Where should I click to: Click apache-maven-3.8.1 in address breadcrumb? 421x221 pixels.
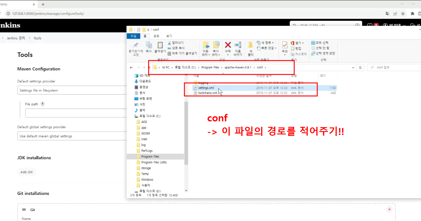click(238, 68)
